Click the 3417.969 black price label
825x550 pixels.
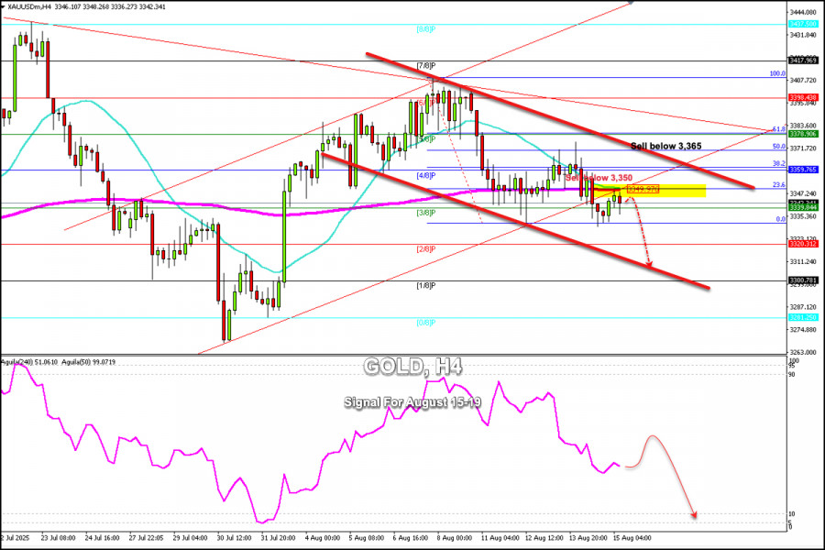(803, 60)
